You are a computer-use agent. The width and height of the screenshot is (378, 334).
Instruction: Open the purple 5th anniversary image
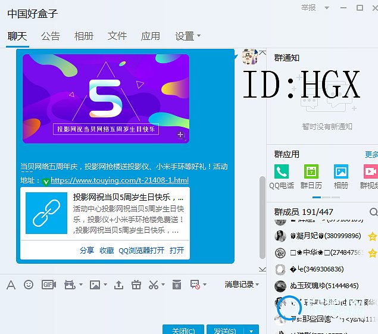(x=106, y=99)
